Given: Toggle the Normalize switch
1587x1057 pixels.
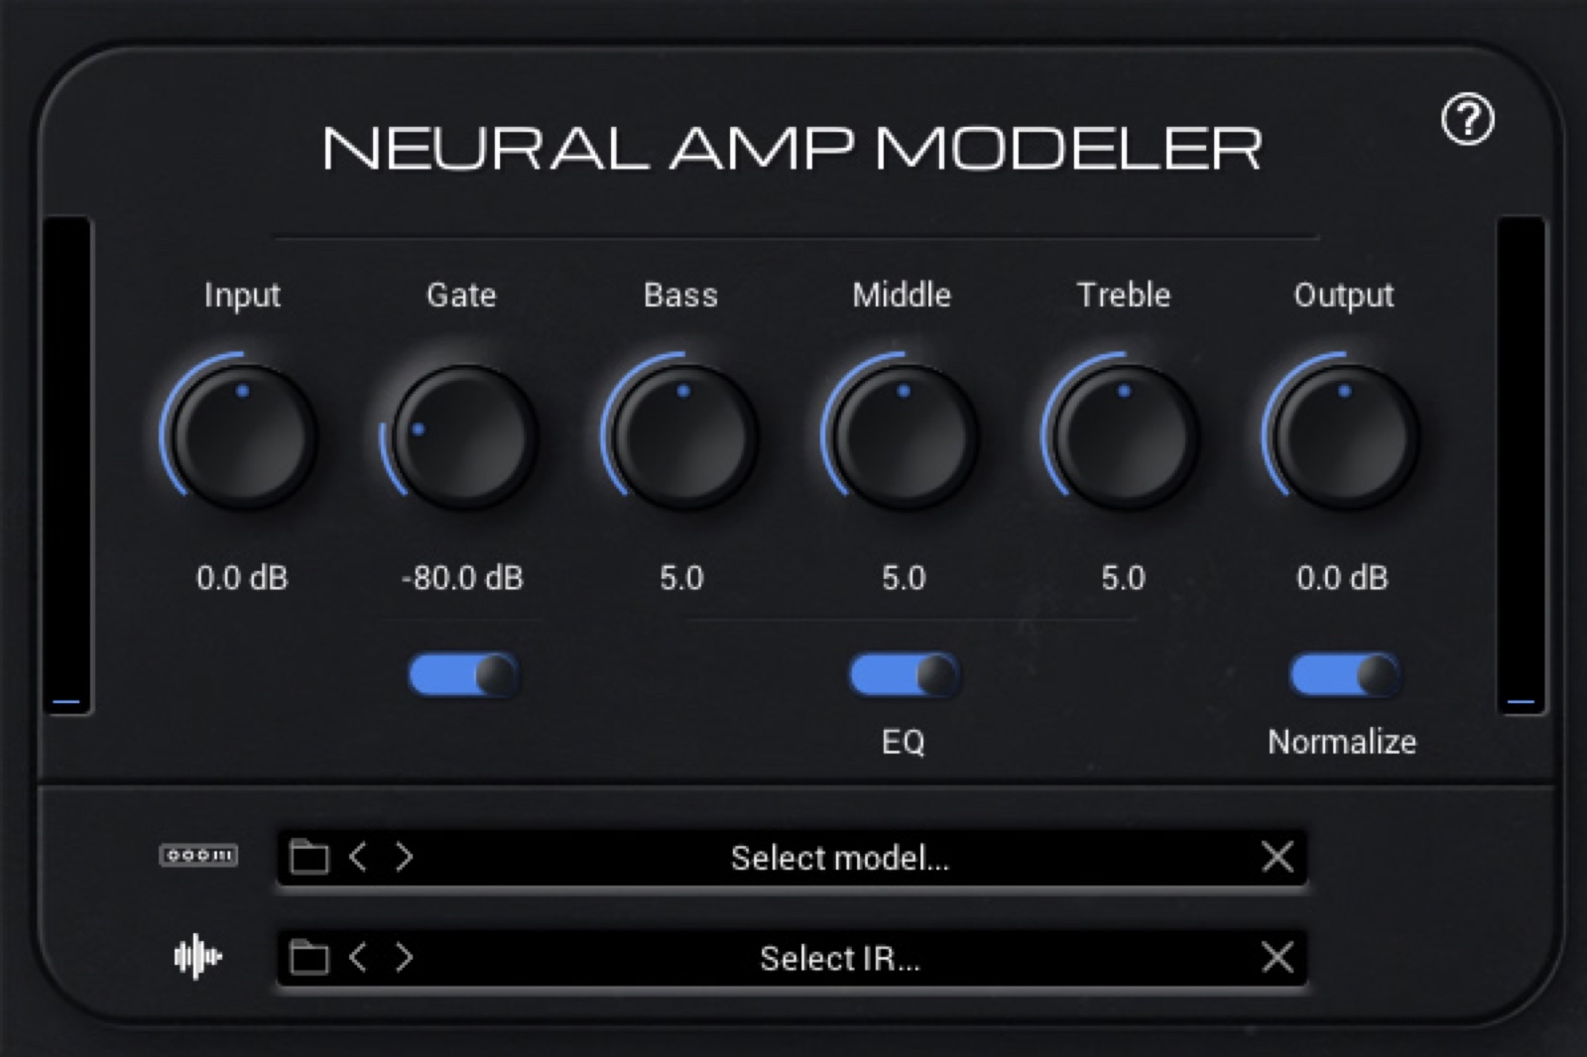Looking at the screenshot, I should pos(1344,675).
